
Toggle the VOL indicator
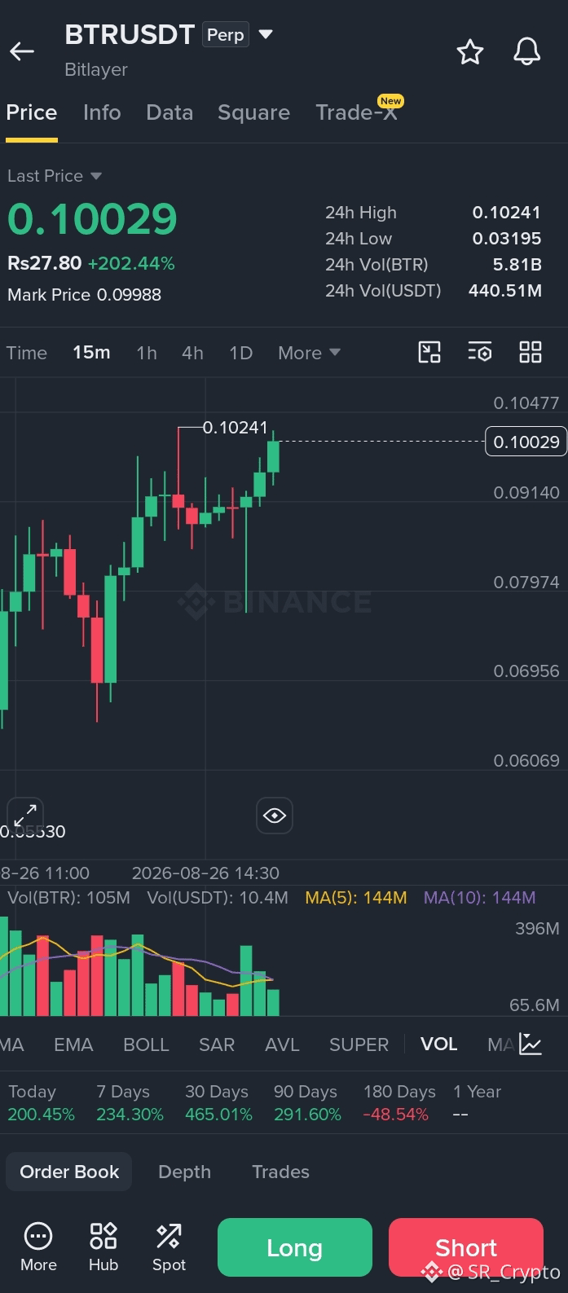click(438, 1045)
